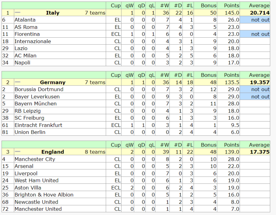
Task: Open Borussia Dortmund team page
Action: tap(39, 89)
